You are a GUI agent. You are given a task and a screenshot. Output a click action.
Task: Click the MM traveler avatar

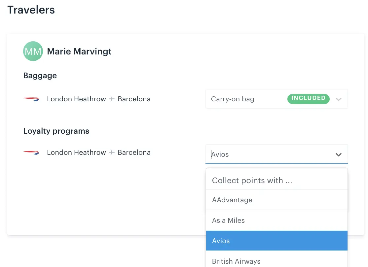point(33,51)
